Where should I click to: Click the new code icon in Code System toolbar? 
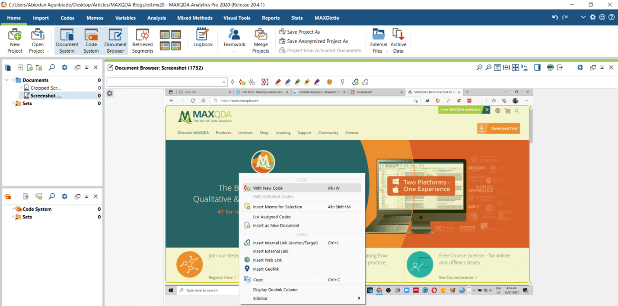[x=39, y=196]
